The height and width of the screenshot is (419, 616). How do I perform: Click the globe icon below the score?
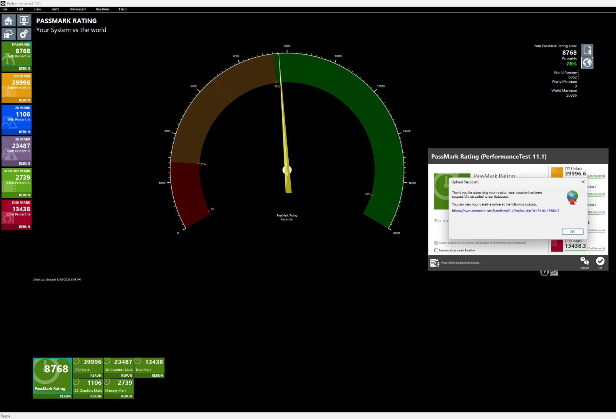coord(587,62)
